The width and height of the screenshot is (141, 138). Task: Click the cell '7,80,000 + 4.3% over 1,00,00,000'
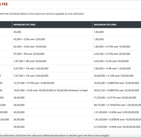pos(117,68)
